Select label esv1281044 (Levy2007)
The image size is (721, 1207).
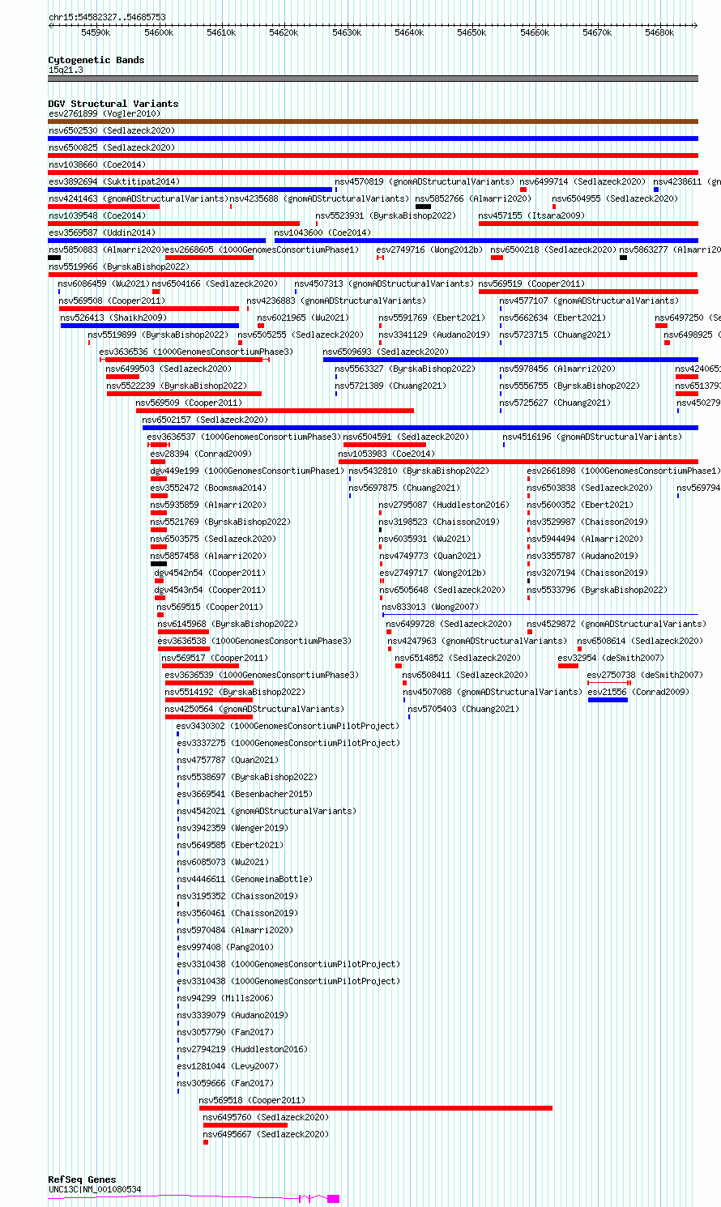(228, 1066)
